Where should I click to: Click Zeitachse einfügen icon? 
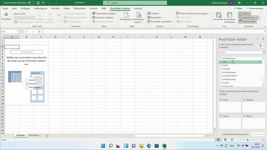pyautogui.click(x=93, y=17)
